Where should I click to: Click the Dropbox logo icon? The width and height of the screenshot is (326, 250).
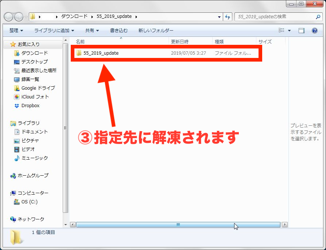point(17,106)
